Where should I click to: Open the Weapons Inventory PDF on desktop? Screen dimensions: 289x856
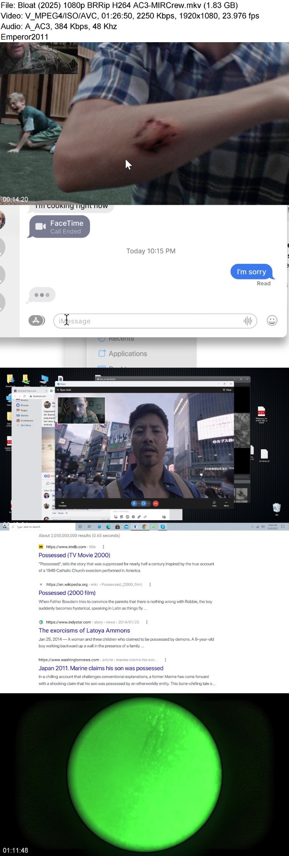point(261,415)
